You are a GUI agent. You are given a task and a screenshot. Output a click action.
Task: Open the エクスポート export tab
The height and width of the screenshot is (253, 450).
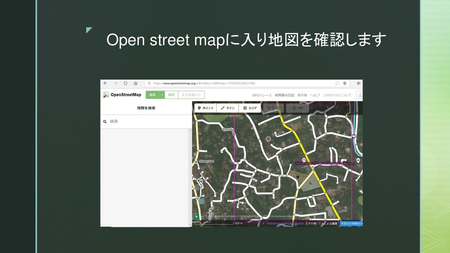pyautogui.click(x=192, y=95)
